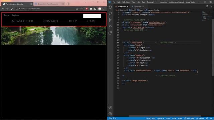Open the red Chrome extension icon

87,9
